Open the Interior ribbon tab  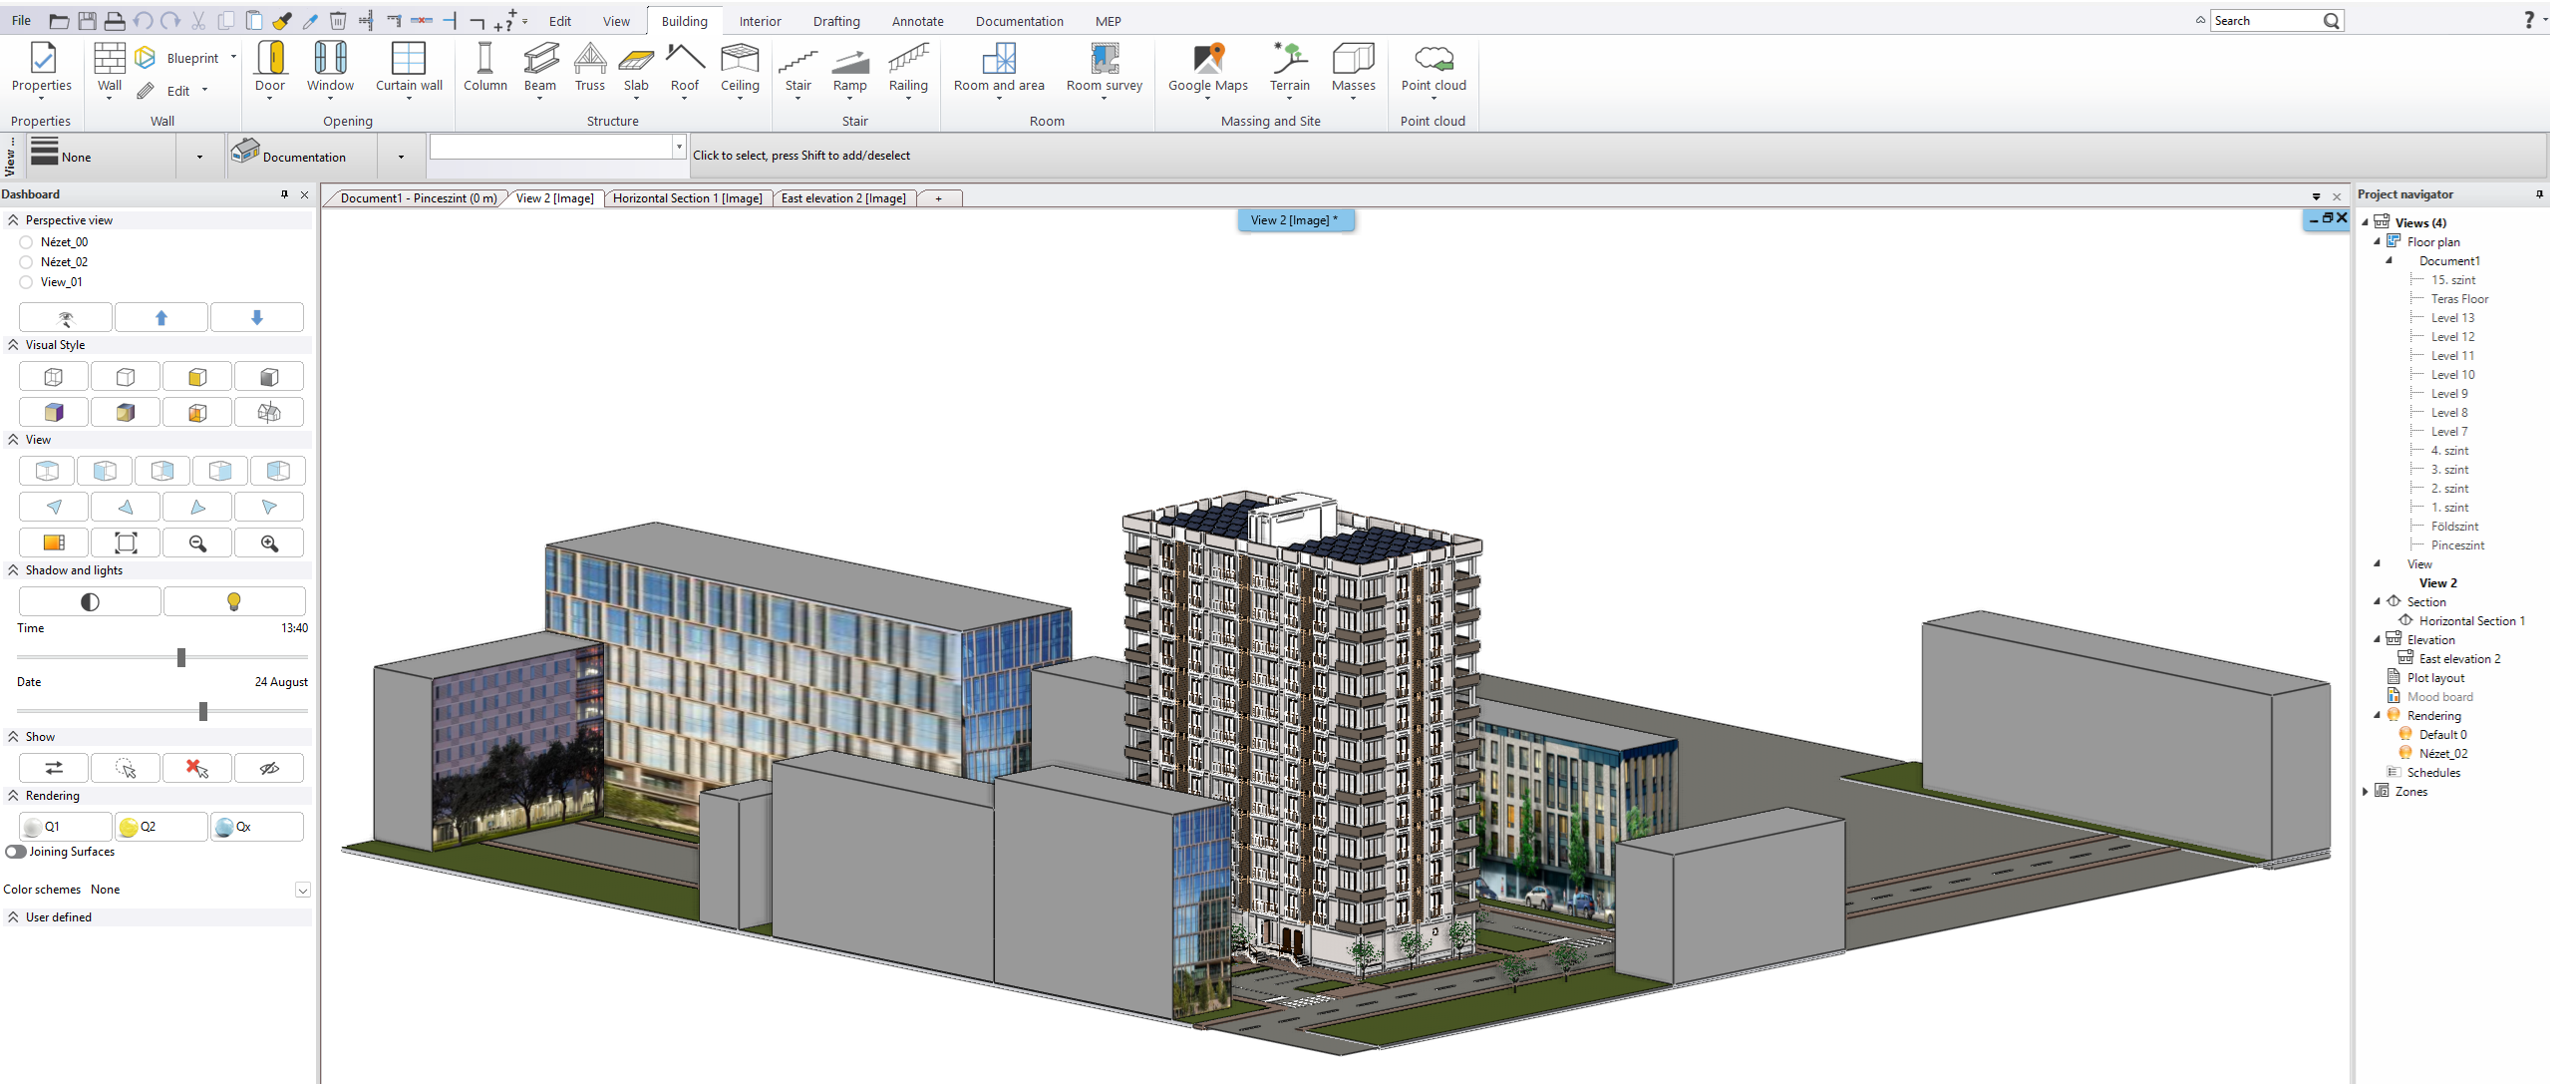[760, 21]
